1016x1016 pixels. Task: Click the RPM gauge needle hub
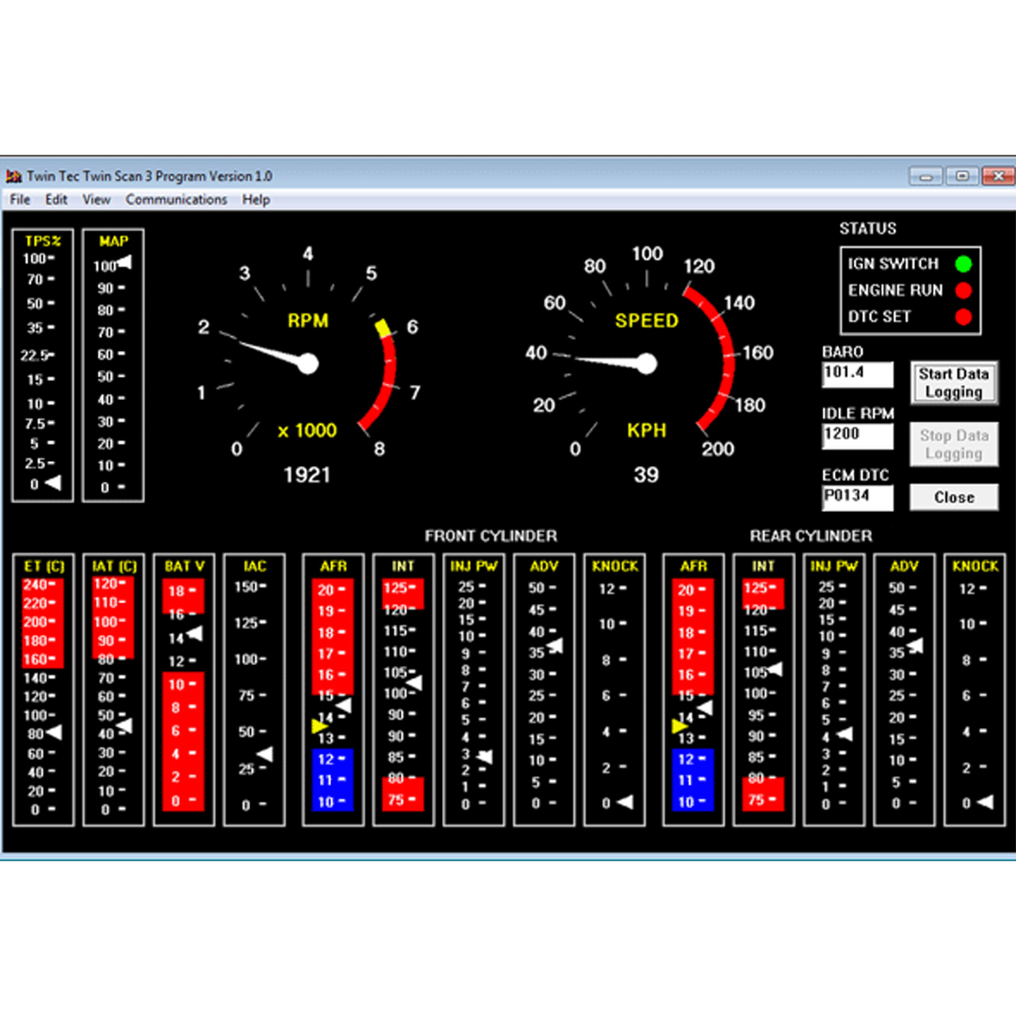tap(307, 364)
